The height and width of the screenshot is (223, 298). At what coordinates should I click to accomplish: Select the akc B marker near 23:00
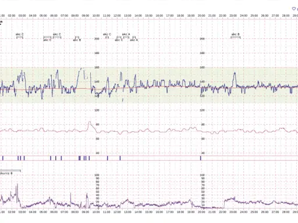pyautogui.click(x=235, y=36)
